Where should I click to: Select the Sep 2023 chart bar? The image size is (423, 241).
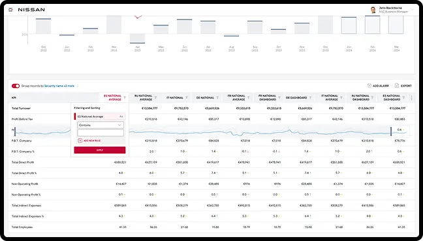[x=255, y=27]
